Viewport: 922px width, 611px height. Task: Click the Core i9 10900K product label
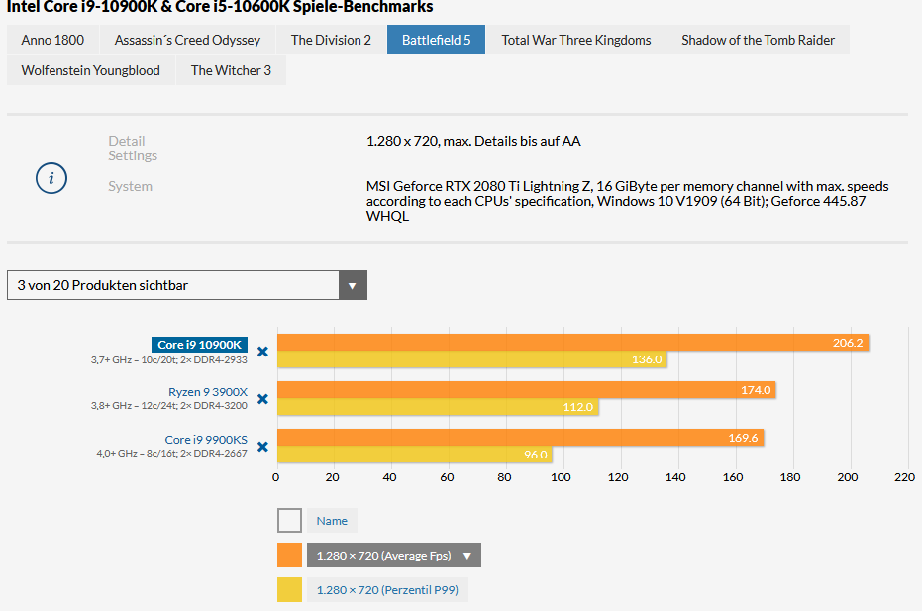point(199,345)
